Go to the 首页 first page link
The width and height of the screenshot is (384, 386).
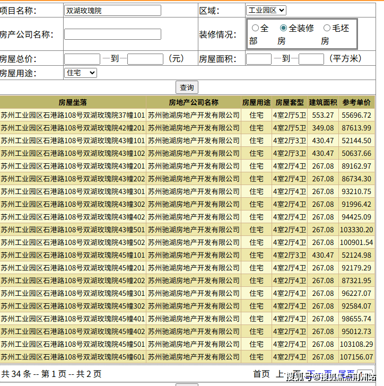[261, 374]
